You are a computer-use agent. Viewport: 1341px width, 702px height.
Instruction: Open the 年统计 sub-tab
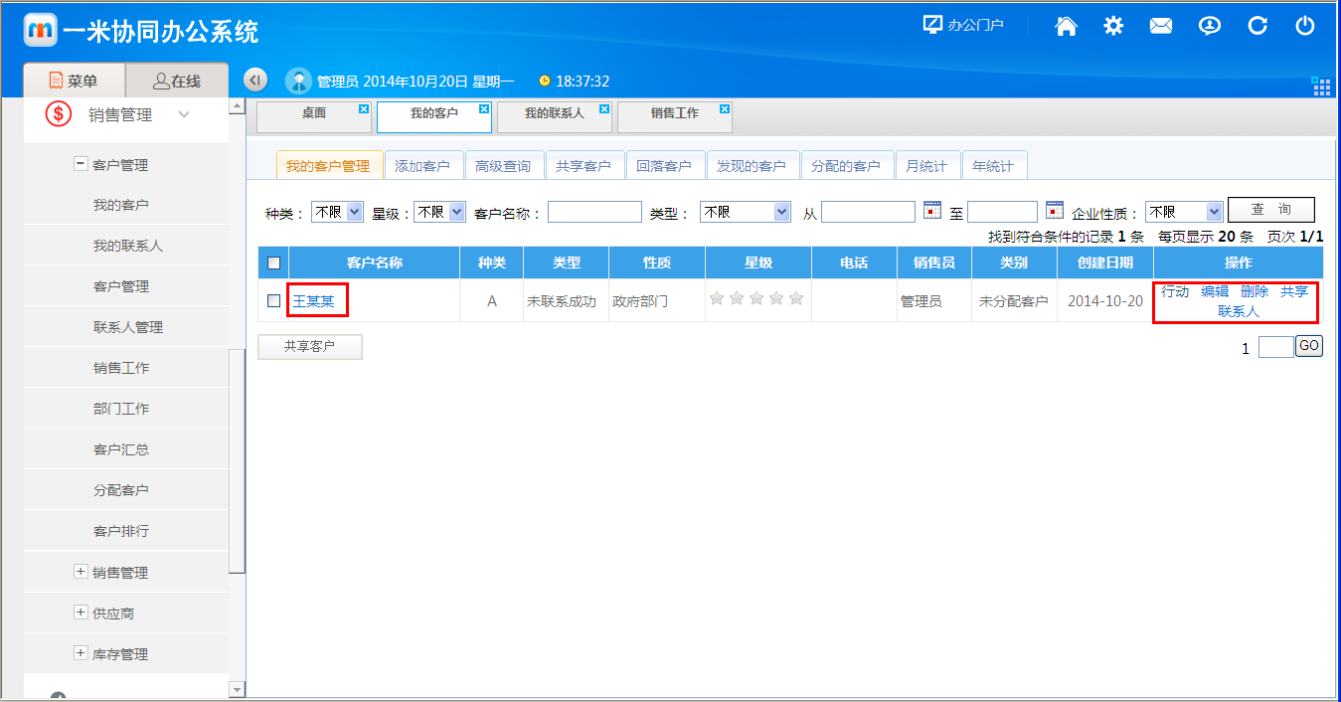[x=993, y=166]
